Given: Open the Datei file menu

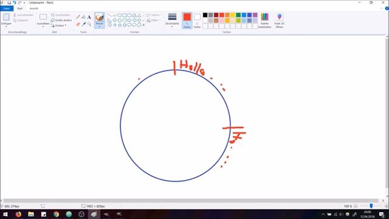Looking at the screenshot, I should pyautogui.click(x=7, y=9).
